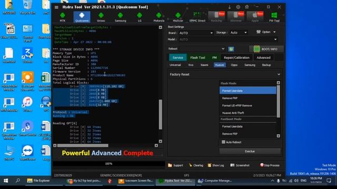Toggle the Auto Reboot checkbox
Screen dimensions: 337x189
[x=223, y=142]
